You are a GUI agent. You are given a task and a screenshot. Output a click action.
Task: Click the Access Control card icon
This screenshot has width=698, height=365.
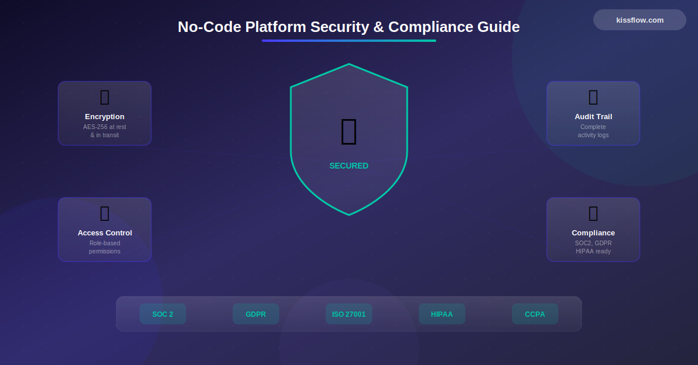(105, 213)
